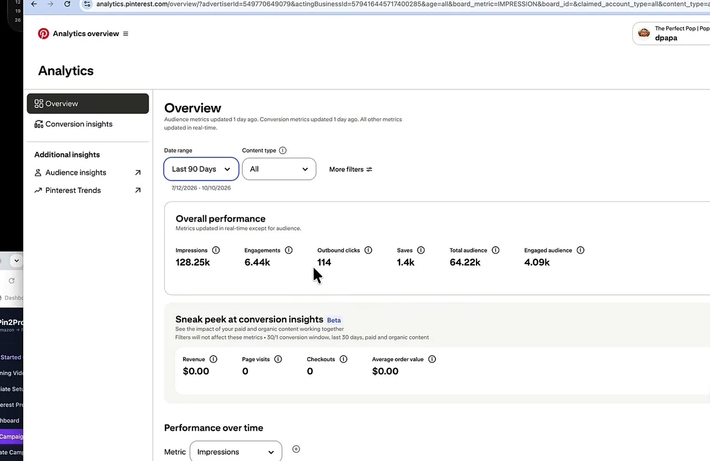The image size is (710, 461).
Task: Click the Total audience info icon
Action: [x=496, y=250]
